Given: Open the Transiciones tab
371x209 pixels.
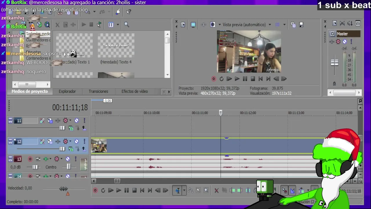Looking at the screenshot, I should [98, 91].
